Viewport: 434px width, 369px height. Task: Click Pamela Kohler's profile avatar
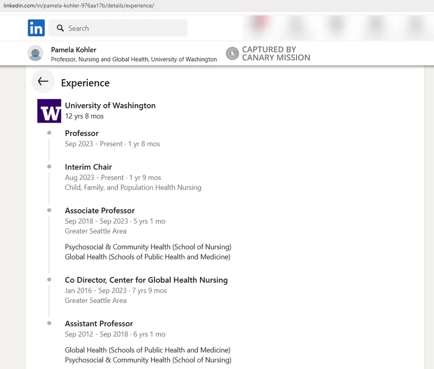pos(35,53)
